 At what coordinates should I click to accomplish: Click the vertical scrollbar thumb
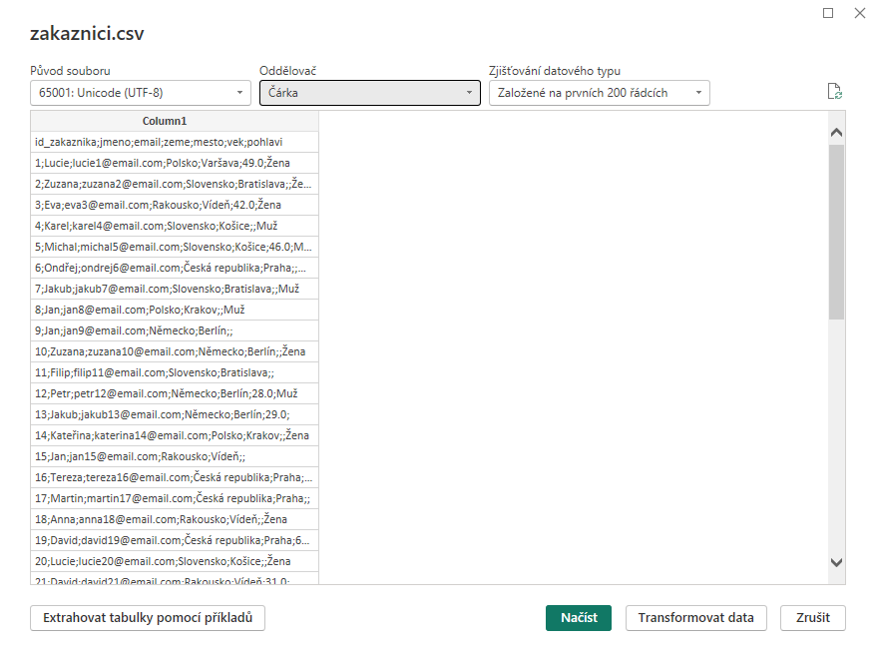pos(836,230)
